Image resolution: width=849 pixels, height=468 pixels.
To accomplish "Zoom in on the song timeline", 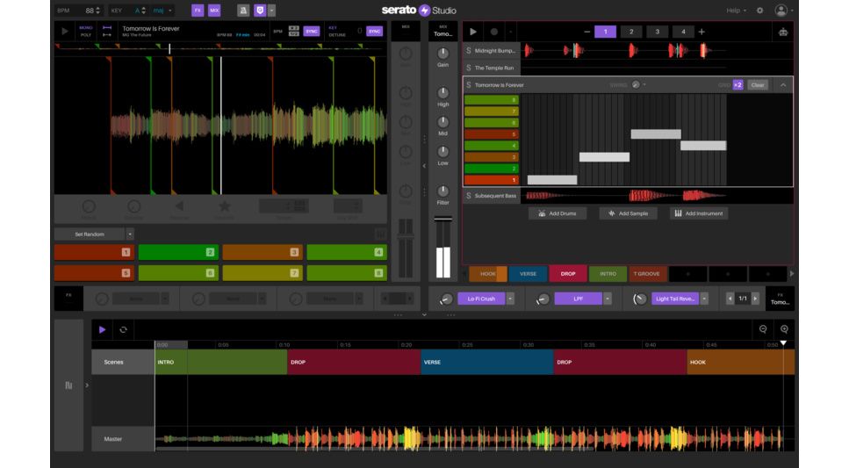I will [x=784, y=329].
